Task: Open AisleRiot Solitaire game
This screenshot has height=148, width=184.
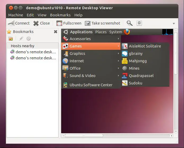Action: [x=145, y=46]
